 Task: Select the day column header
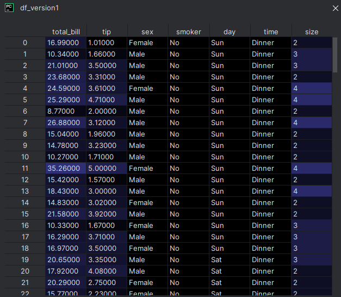[x=230, y=32]
